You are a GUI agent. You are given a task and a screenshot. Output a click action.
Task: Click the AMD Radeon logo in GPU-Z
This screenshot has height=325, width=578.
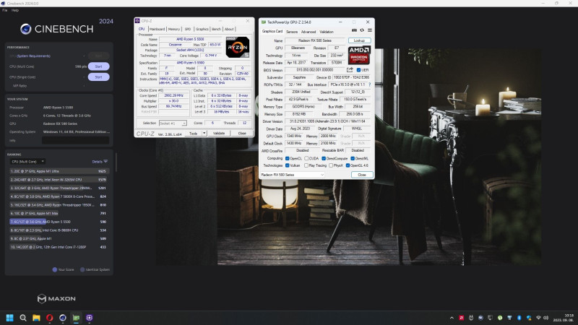[x=358, y=55]
